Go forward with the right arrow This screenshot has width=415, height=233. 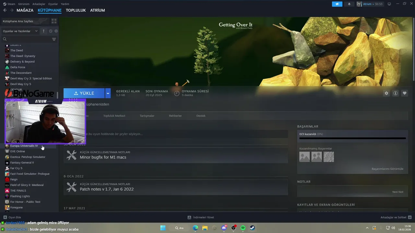click(x=12, y=10)
